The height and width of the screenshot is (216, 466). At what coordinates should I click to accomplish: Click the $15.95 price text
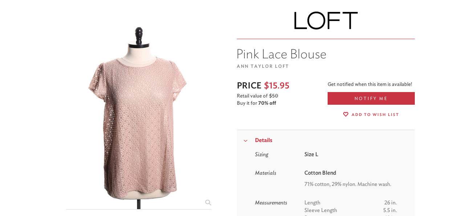277,86
